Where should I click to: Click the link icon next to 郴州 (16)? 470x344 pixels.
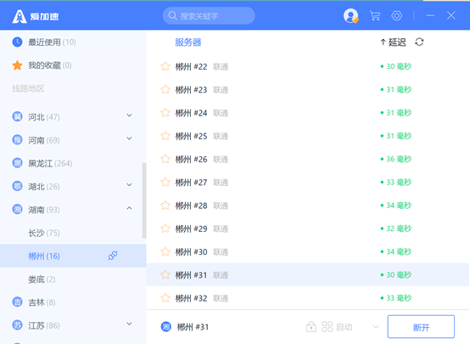[113, 256]
